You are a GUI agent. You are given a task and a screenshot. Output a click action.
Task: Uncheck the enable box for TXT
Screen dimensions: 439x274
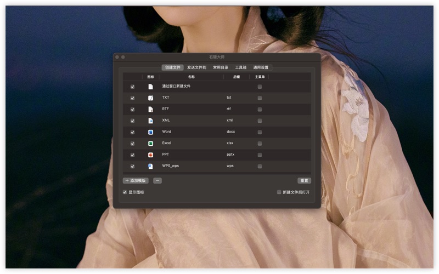click(x=132, y=98)
